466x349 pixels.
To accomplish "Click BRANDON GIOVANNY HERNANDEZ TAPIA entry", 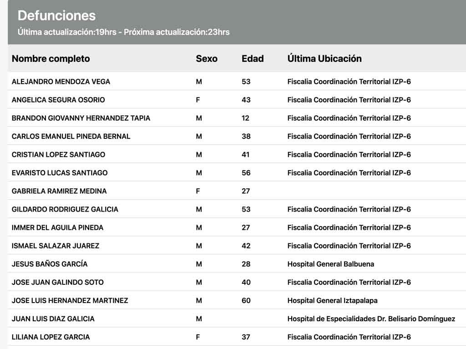I will point(81,118).
